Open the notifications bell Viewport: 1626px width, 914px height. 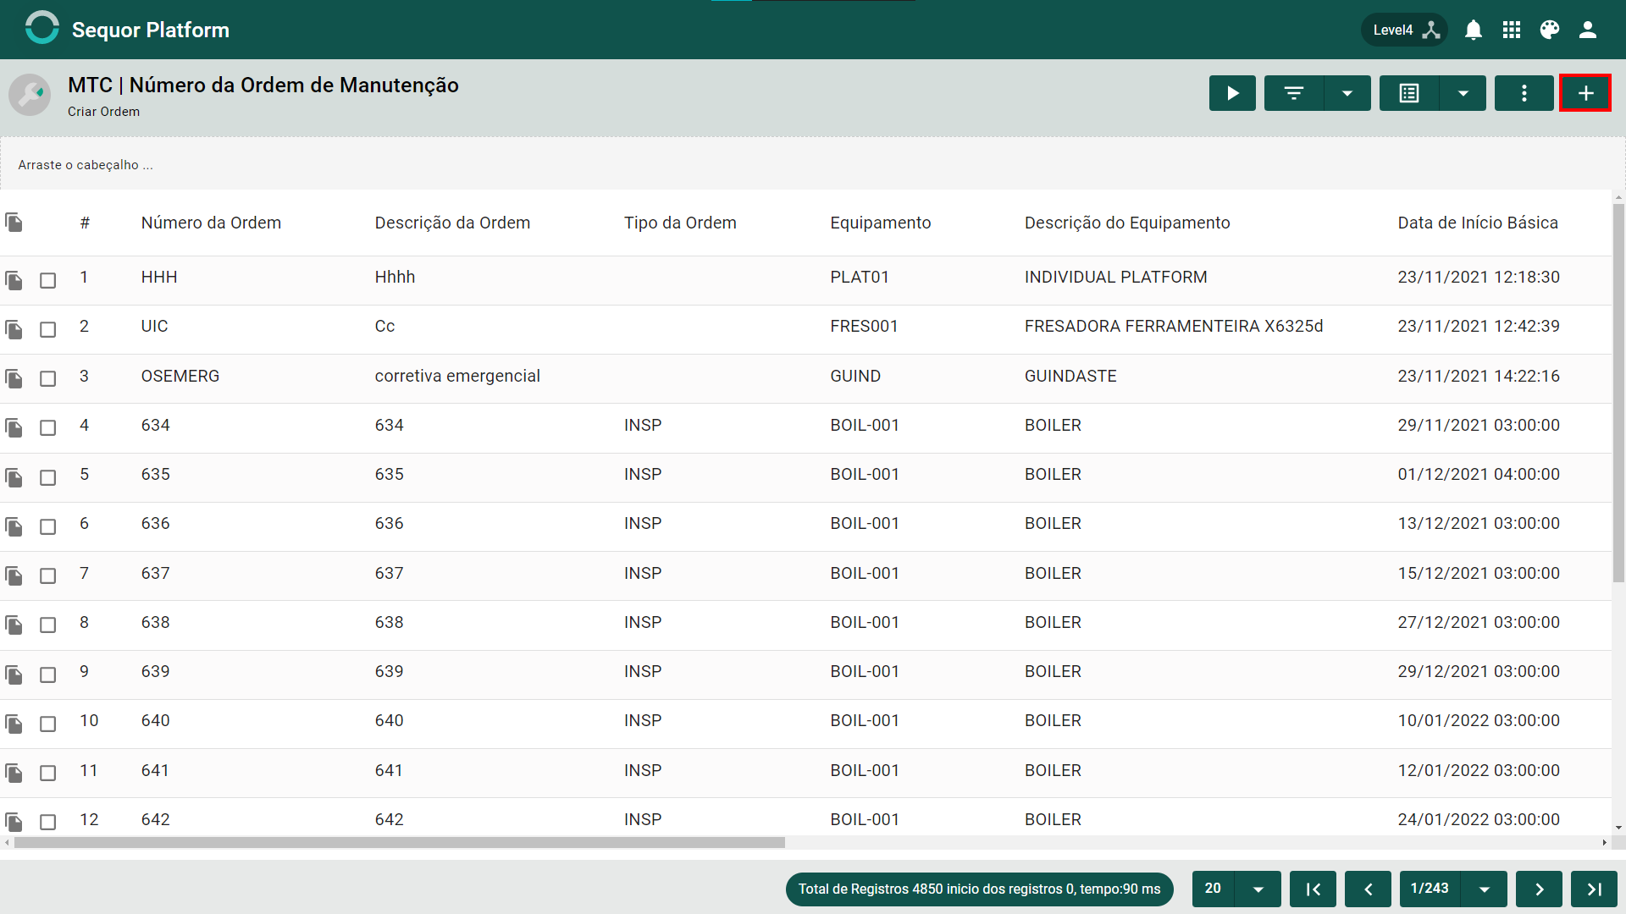click(1474, 30)
